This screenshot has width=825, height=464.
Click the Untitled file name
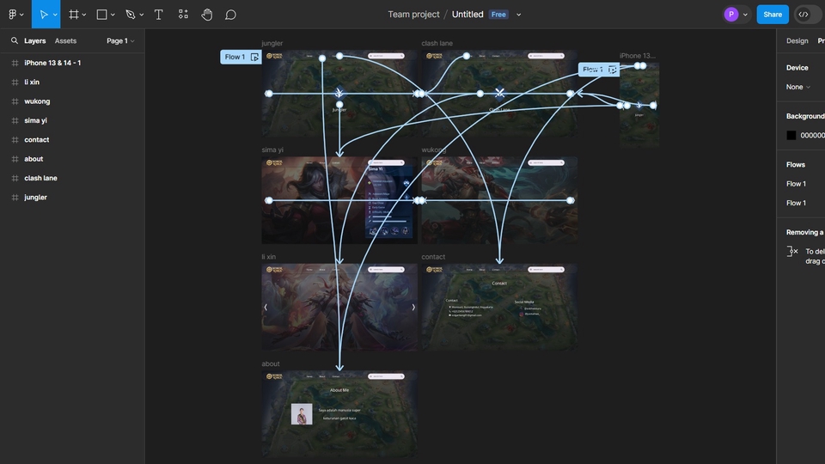[467, 15]
